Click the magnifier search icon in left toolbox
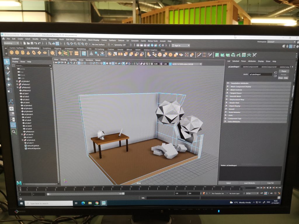This screenshot has height=224, width=299. [14, 132]
